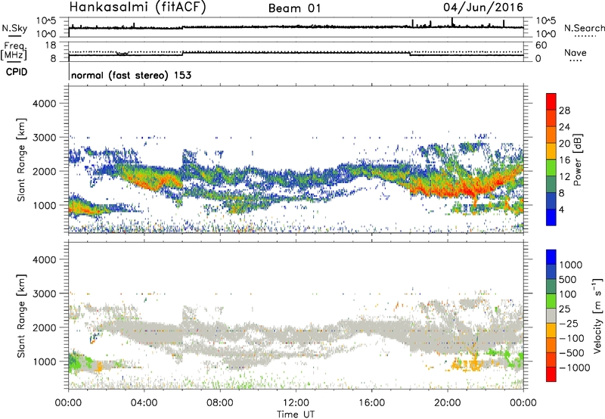
Task: Click the 'N.Sky' label
Action: [14, 28]
